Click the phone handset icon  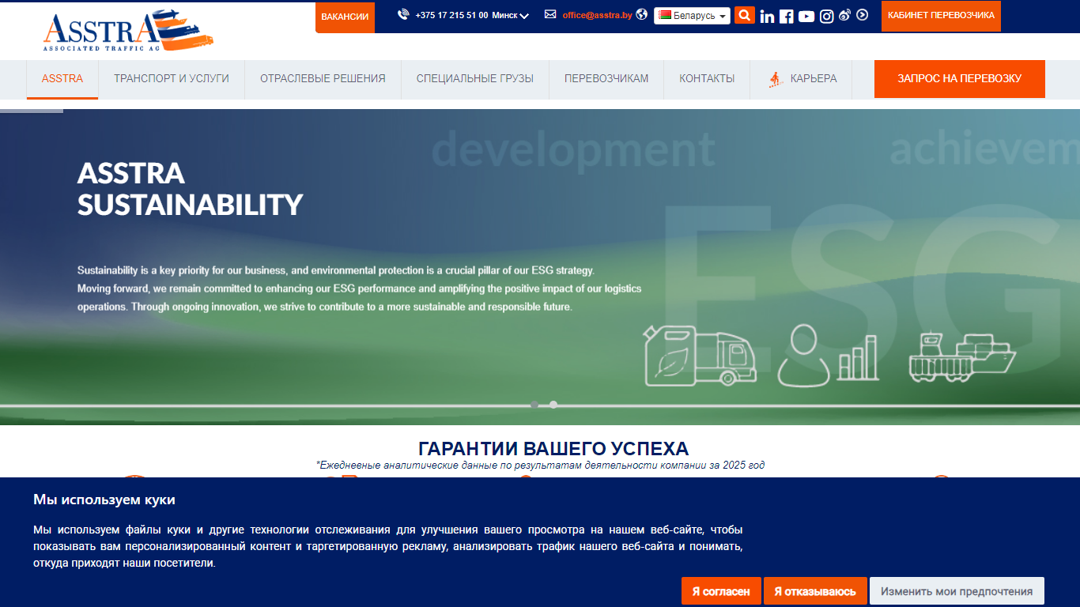click(403, 14)
